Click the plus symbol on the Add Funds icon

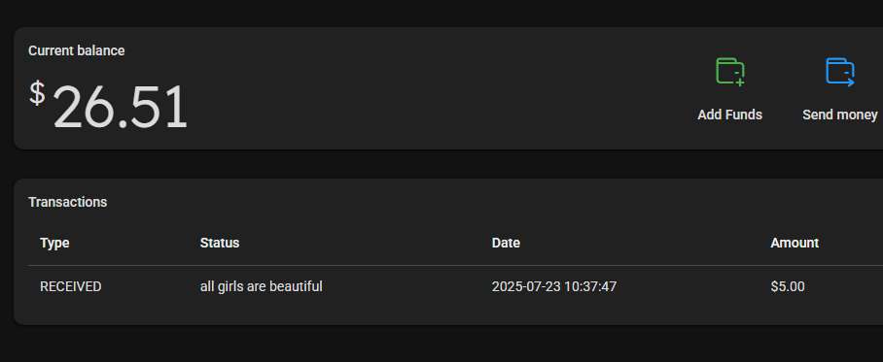[739, 82]
